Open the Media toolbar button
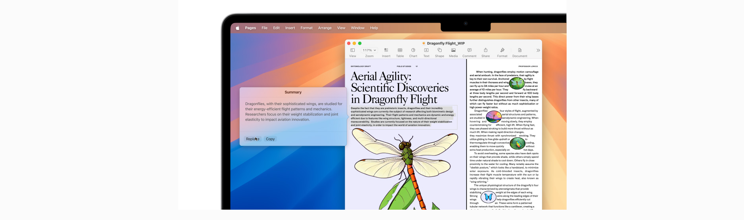Image resolution: width=744 pixels, height=220 pixels. [x=453, y=50]
